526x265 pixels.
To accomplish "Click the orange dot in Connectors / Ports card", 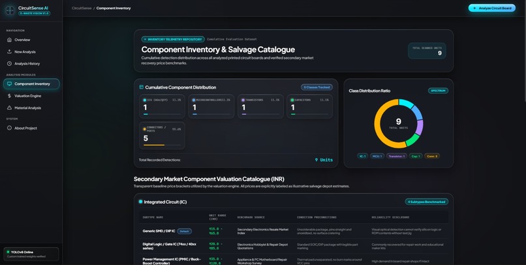I will (145, 129).
